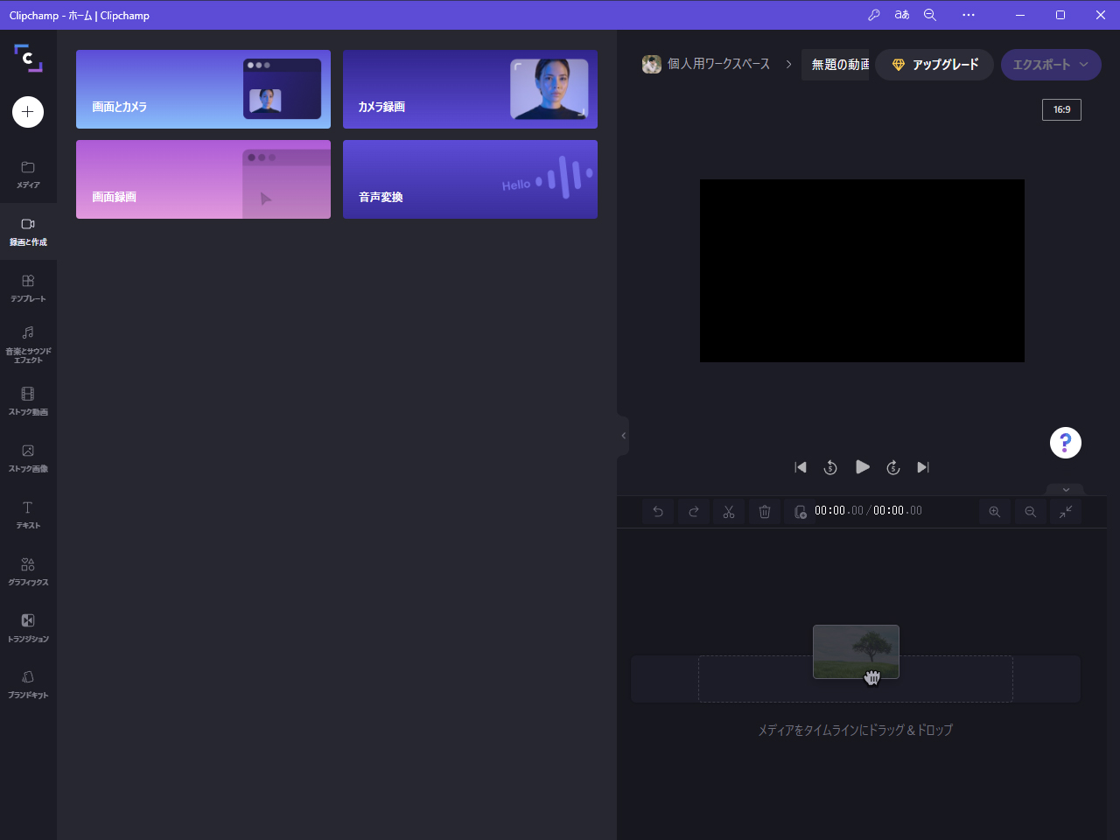Click the tree image thumbnail over the timeline

856,652
